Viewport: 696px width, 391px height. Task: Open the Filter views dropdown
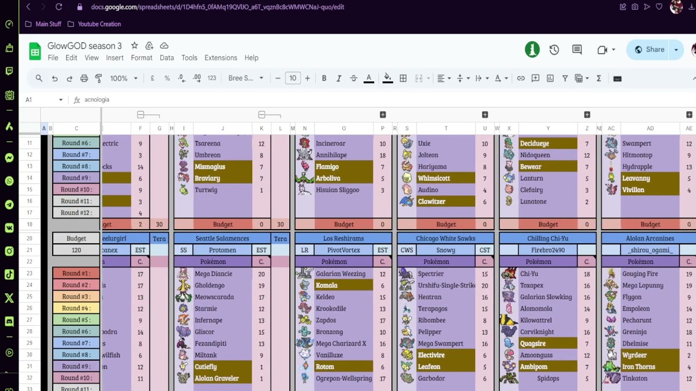point(582,78)
